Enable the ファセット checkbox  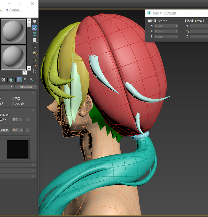pos(13,103)
